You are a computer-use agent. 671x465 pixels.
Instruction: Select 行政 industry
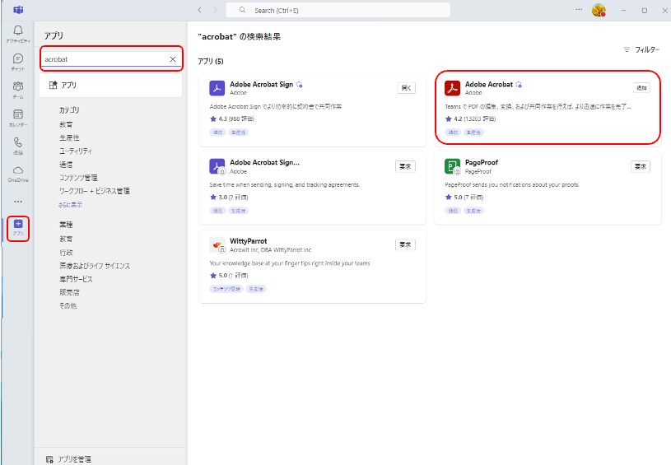pyautogui.click(x=66, y=253)
